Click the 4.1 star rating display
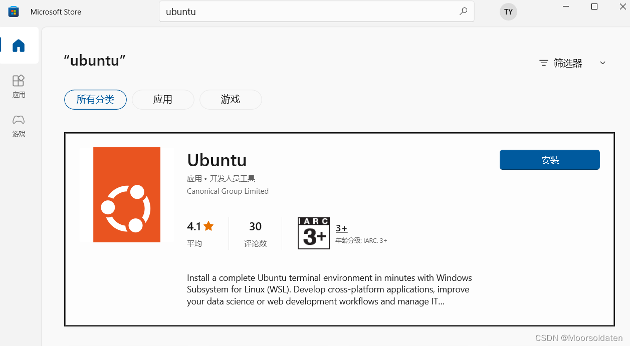 pos(199,226)
